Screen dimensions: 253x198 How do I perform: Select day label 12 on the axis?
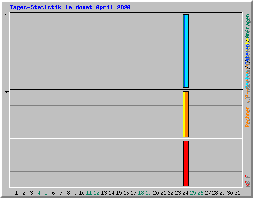tap(96, 193)
